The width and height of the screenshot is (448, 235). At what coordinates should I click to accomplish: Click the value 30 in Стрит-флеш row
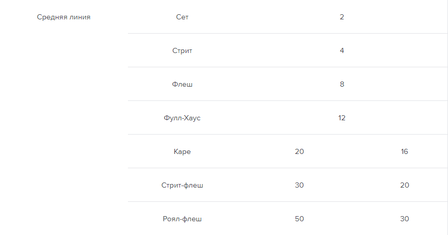tap(299, 185)
